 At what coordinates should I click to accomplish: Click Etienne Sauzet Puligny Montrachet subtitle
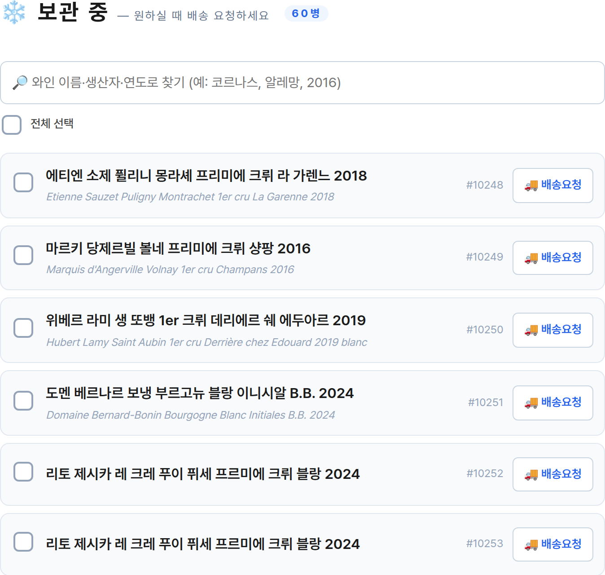[190, 197]
